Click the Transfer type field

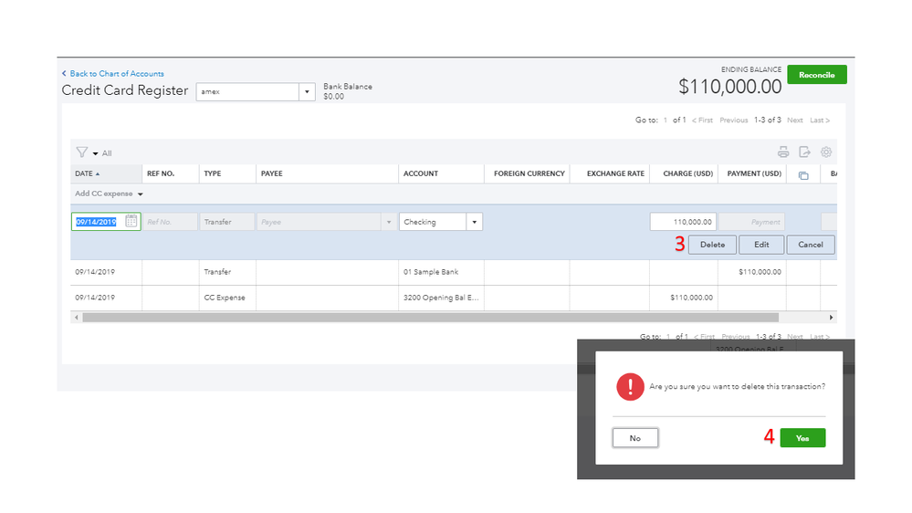[226, 222]
